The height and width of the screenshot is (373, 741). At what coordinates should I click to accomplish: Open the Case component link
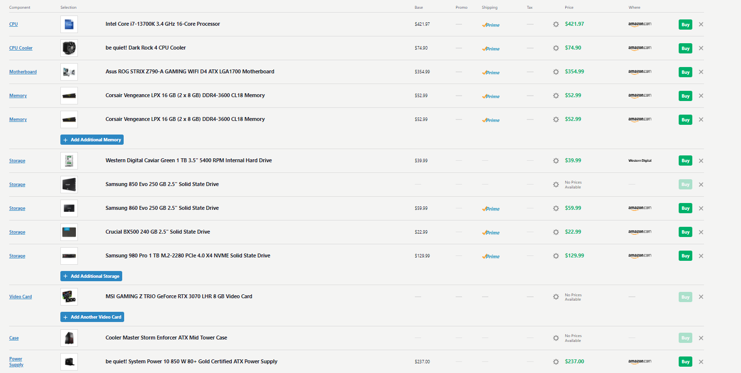[14, 338]
